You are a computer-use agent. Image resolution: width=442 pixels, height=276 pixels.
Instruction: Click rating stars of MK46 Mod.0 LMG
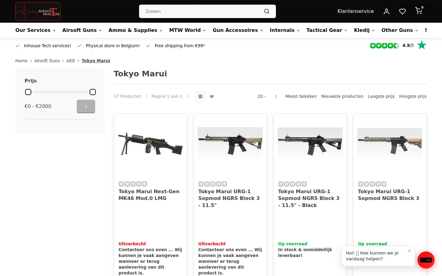click(x=133, y=184)
